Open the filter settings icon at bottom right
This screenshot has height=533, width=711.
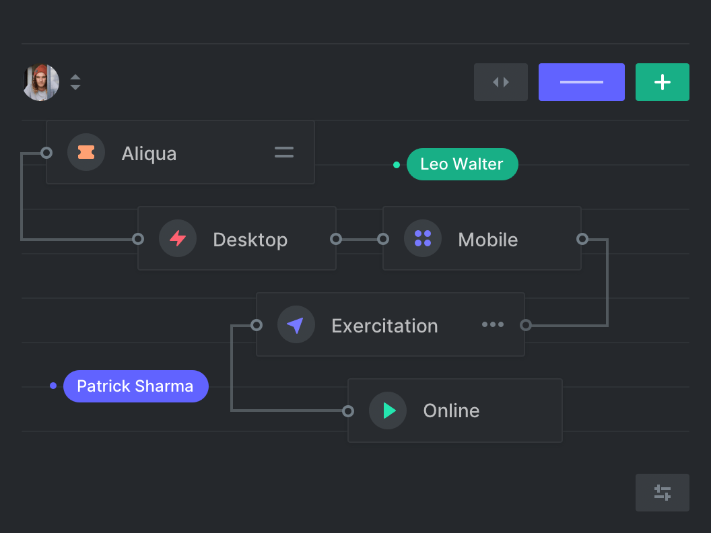662,492
